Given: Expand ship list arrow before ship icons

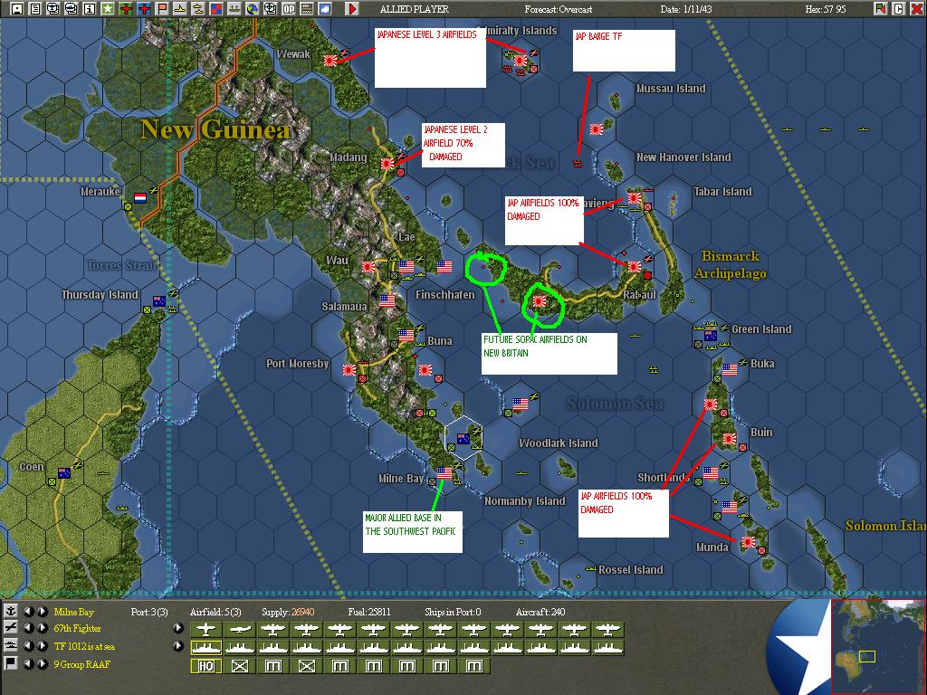Looking at the screenshot, I should pos(178,646).
